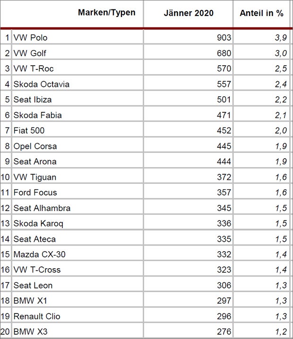This screenshot has width=293, height=339.
Task: Click the BMW X3 cell
Action: click(x=30, y=331)
